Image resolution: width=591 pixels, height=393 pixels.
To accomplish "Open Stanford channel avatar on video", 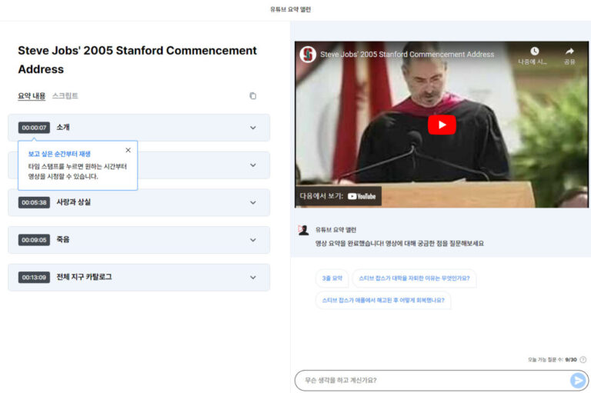I will pos(308,55).
